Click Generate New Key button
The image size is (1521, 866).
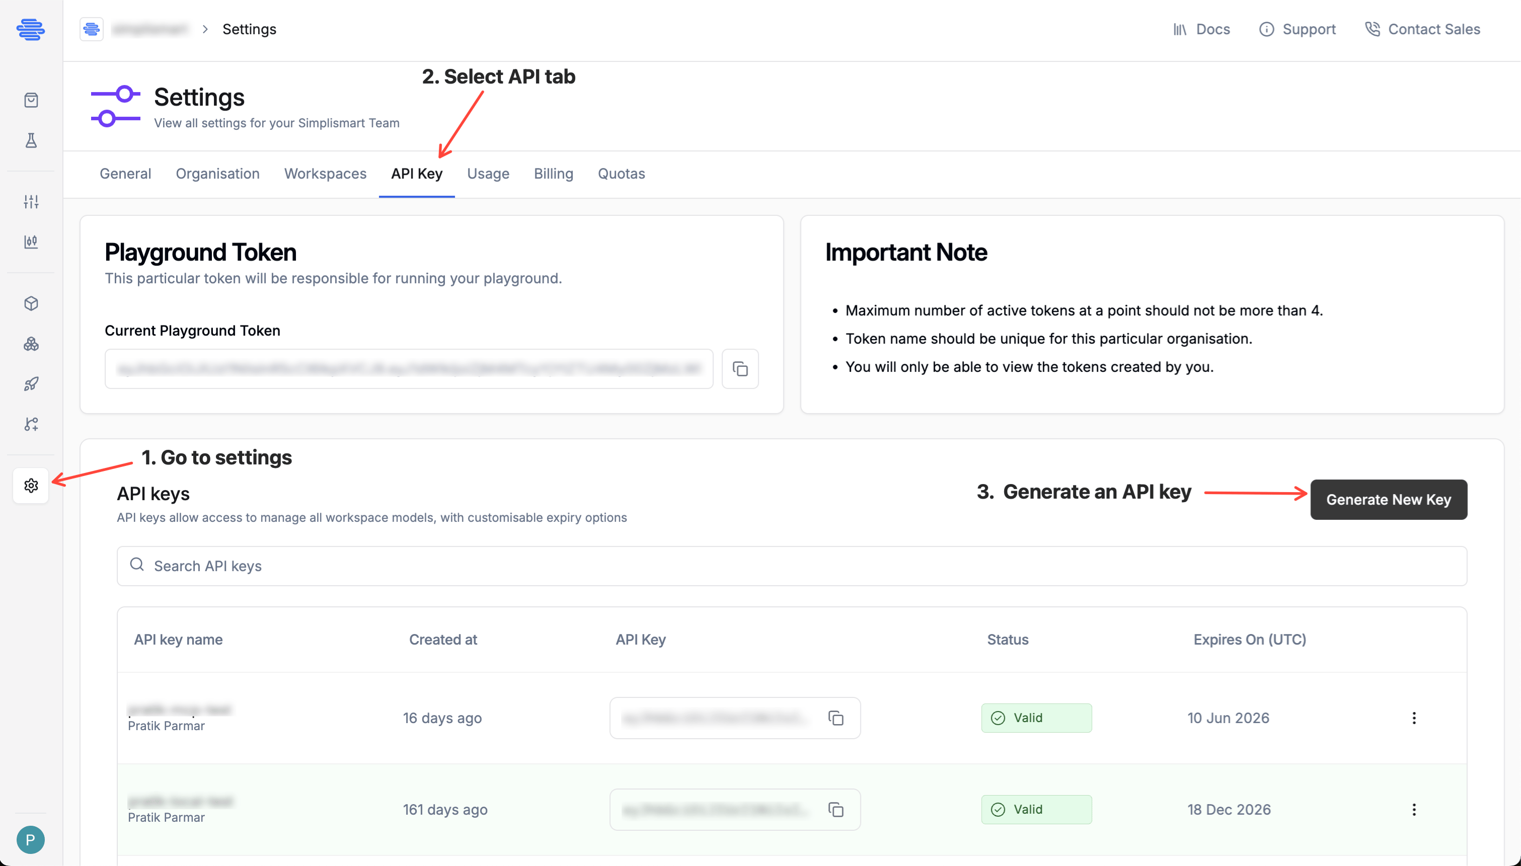tap(1389, 500)
